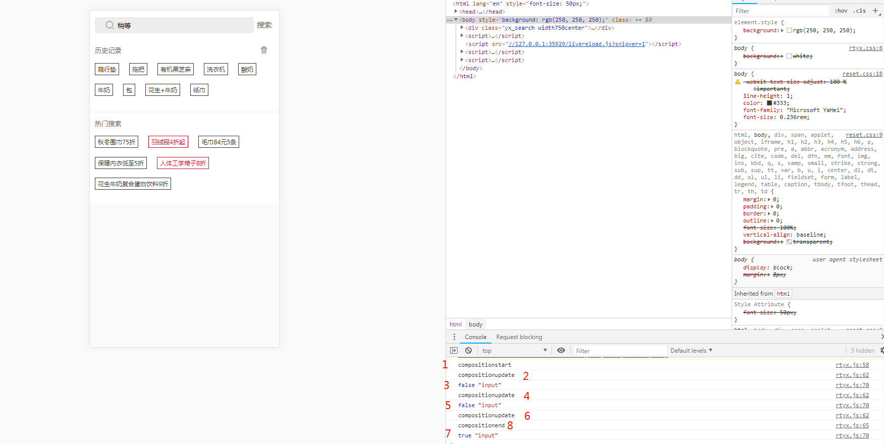Expand the padding shorthand arrow

[x=772, y=206]
